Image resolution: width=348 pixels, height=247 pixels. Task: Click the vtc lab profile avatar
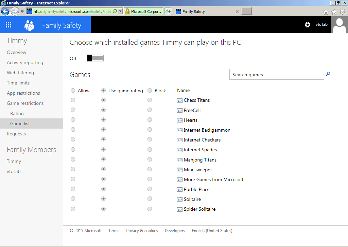click(x=339, y=25)
